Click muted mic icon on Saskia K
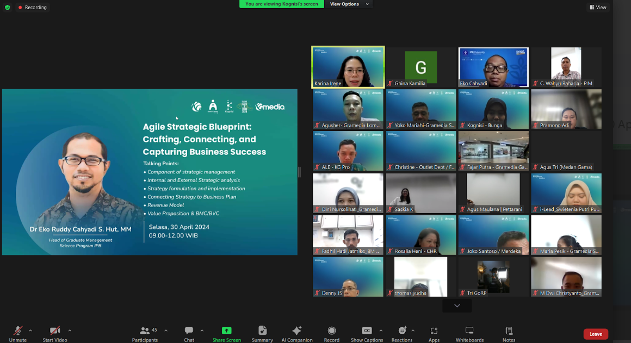 (x=390, y=209)
